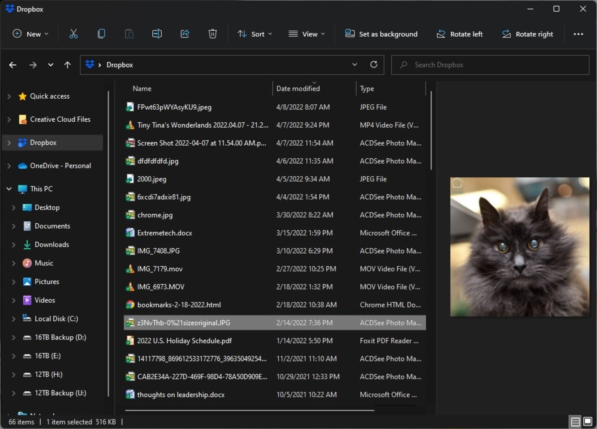Open Downloads folder in sidebar
Screen dimensions: 597x429
point(52,245)
